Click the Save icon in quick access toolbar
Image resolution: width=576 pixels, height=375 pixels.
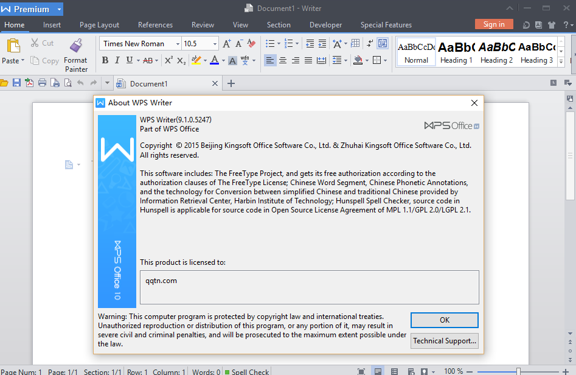tap(17, 83)
